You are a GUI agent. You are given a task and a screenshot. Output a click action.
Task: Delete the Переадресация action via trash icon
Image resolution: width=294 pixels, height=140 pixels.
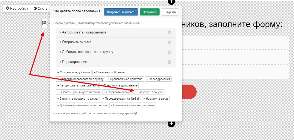pos(170,62)
